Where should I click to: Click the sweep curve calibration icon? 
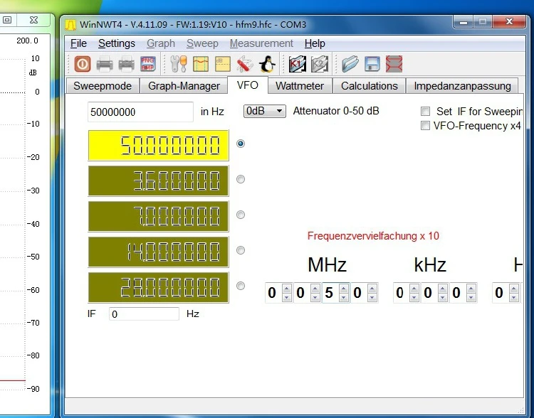pos(201,64)
